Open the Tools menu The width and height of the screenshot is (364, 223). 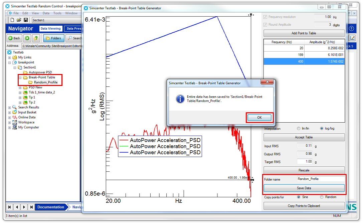(57, 13)
